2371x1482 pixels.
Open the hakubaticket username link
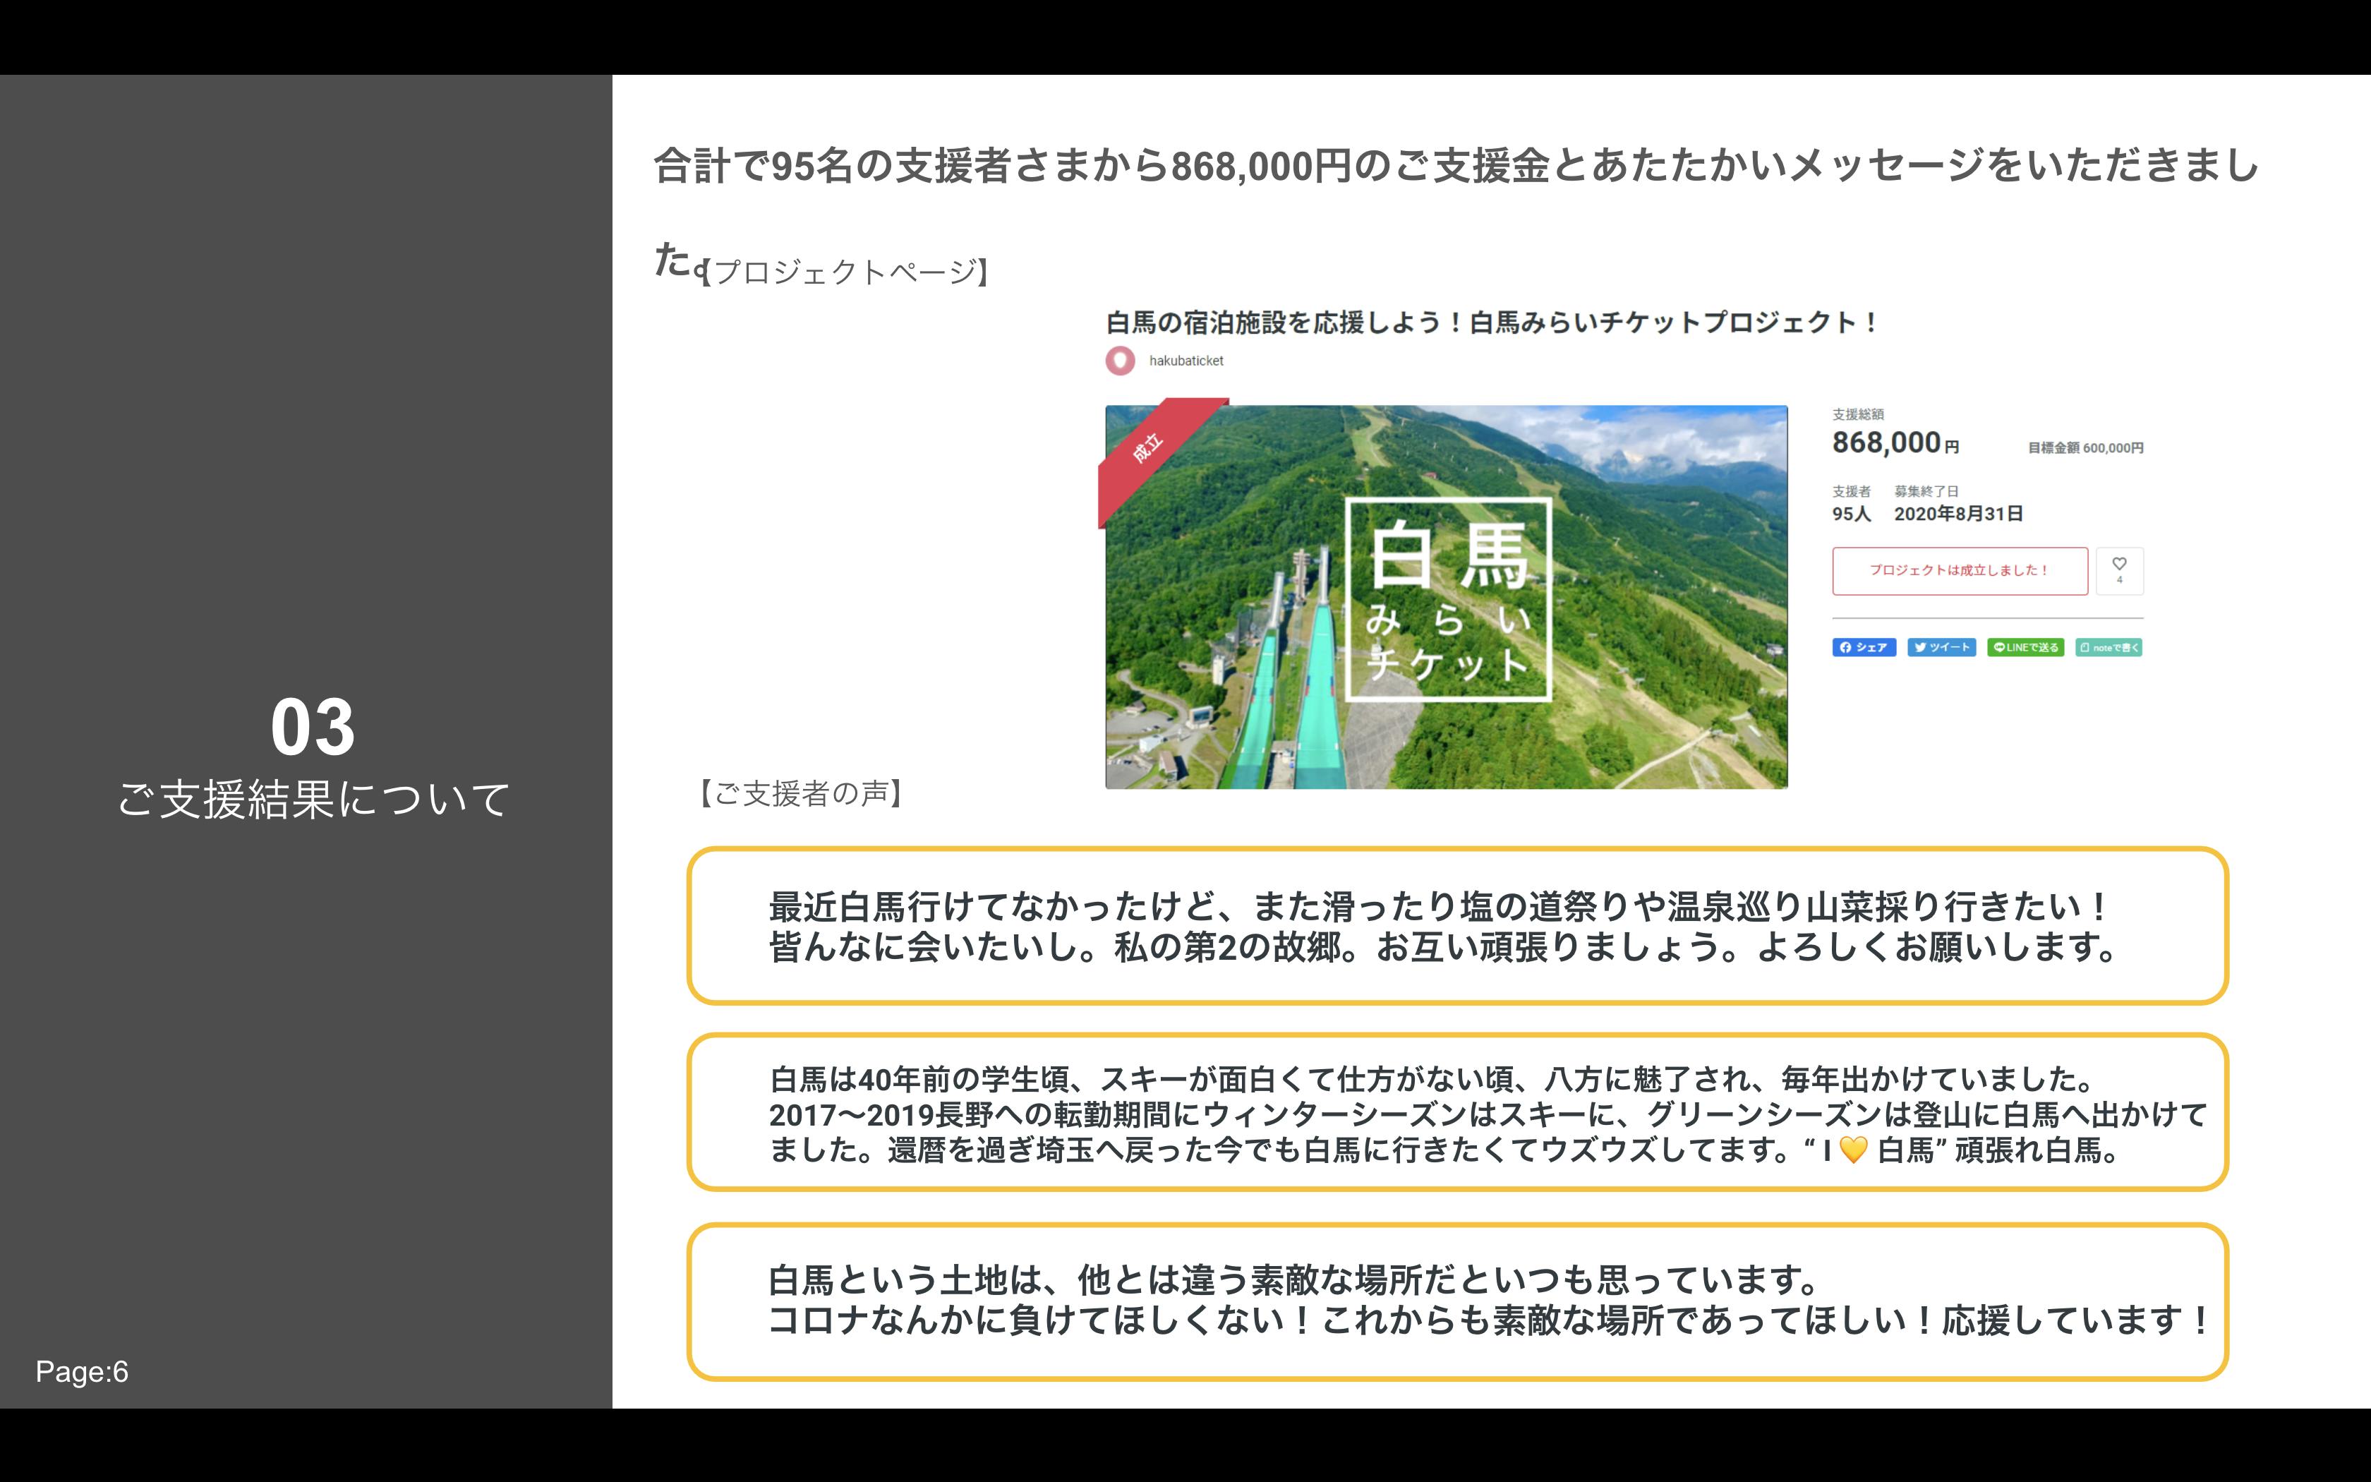(1185, 361)
